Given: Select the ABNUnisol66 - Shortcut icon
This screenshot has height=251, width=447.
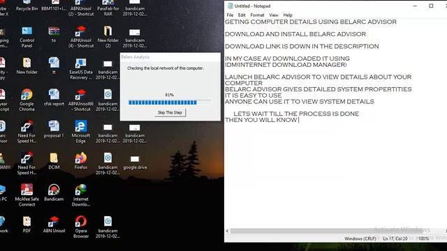Looking at the screenshot, I should coord(81,100).
